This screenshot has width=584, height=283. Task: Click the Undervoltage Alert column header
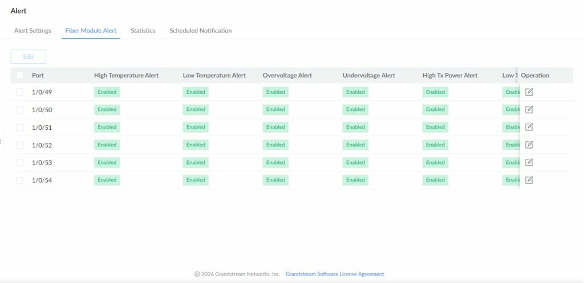369,76
